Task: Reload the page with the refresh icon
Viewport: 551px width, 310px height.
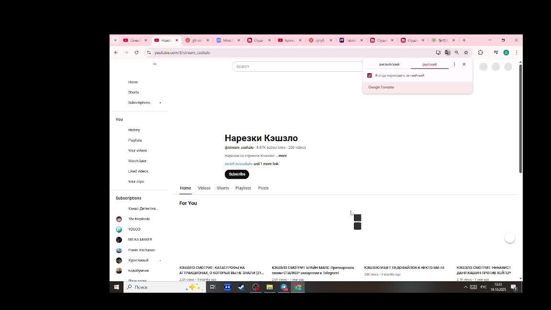Action: coord(136,52)
